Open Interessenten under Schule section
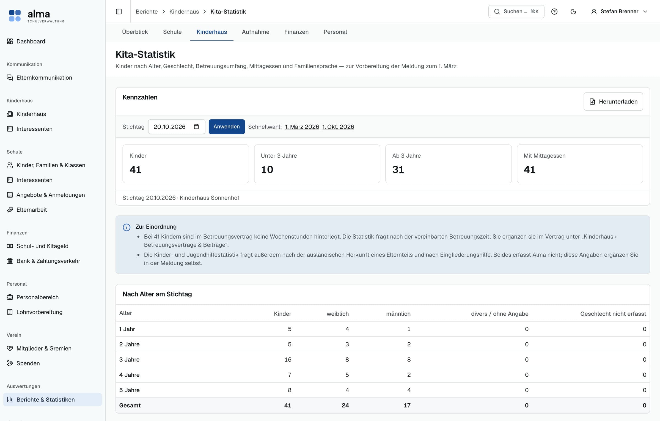The height and width of the screenshot is (421, 660). coord(53,180)
